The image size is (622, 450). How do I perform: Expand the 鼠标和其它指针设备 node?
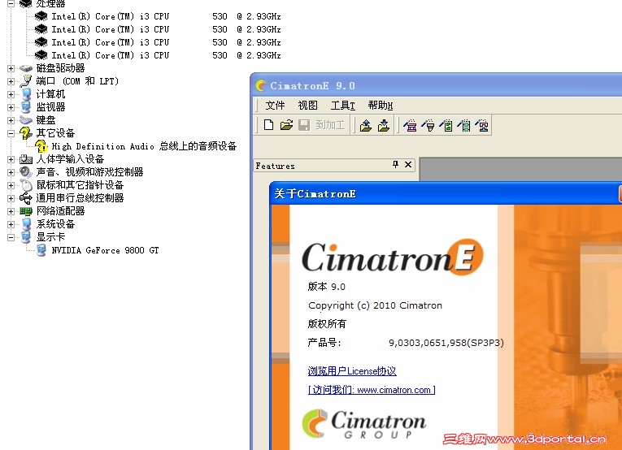[11, 185]
